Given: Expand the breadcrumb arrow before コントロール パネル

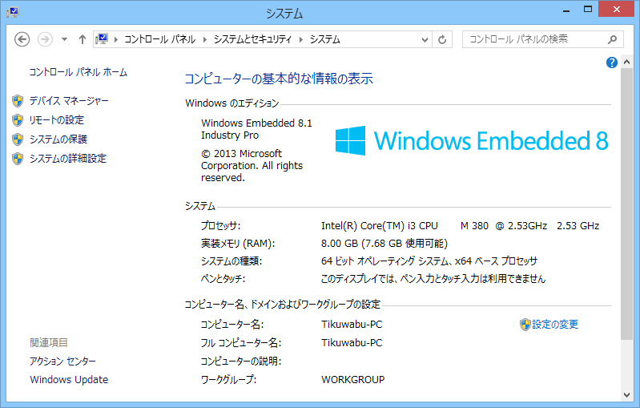Looking at the screenshot, I should point(116,39).
